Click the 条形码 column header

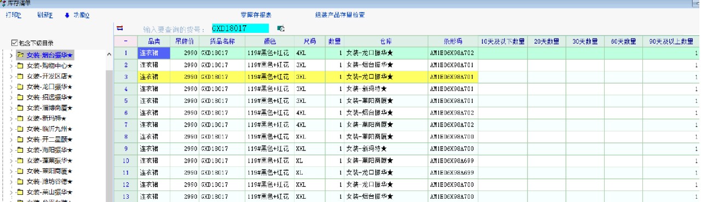click(453, 41)
